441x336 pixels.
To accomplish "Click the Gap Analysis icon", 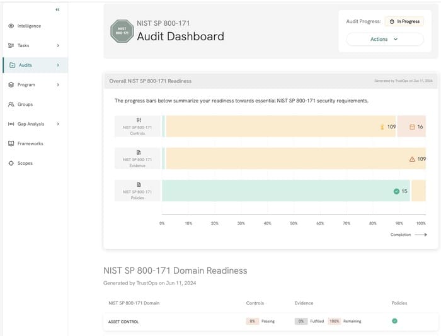I will click(11, 124).
